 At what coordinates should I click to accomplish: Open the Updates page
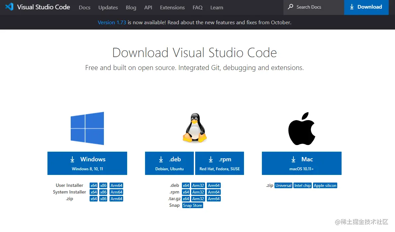[108, 8]
